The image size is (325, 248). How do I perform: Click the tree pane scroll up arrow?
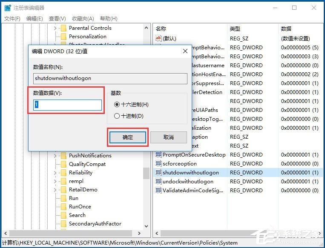[x=147, y=28]
